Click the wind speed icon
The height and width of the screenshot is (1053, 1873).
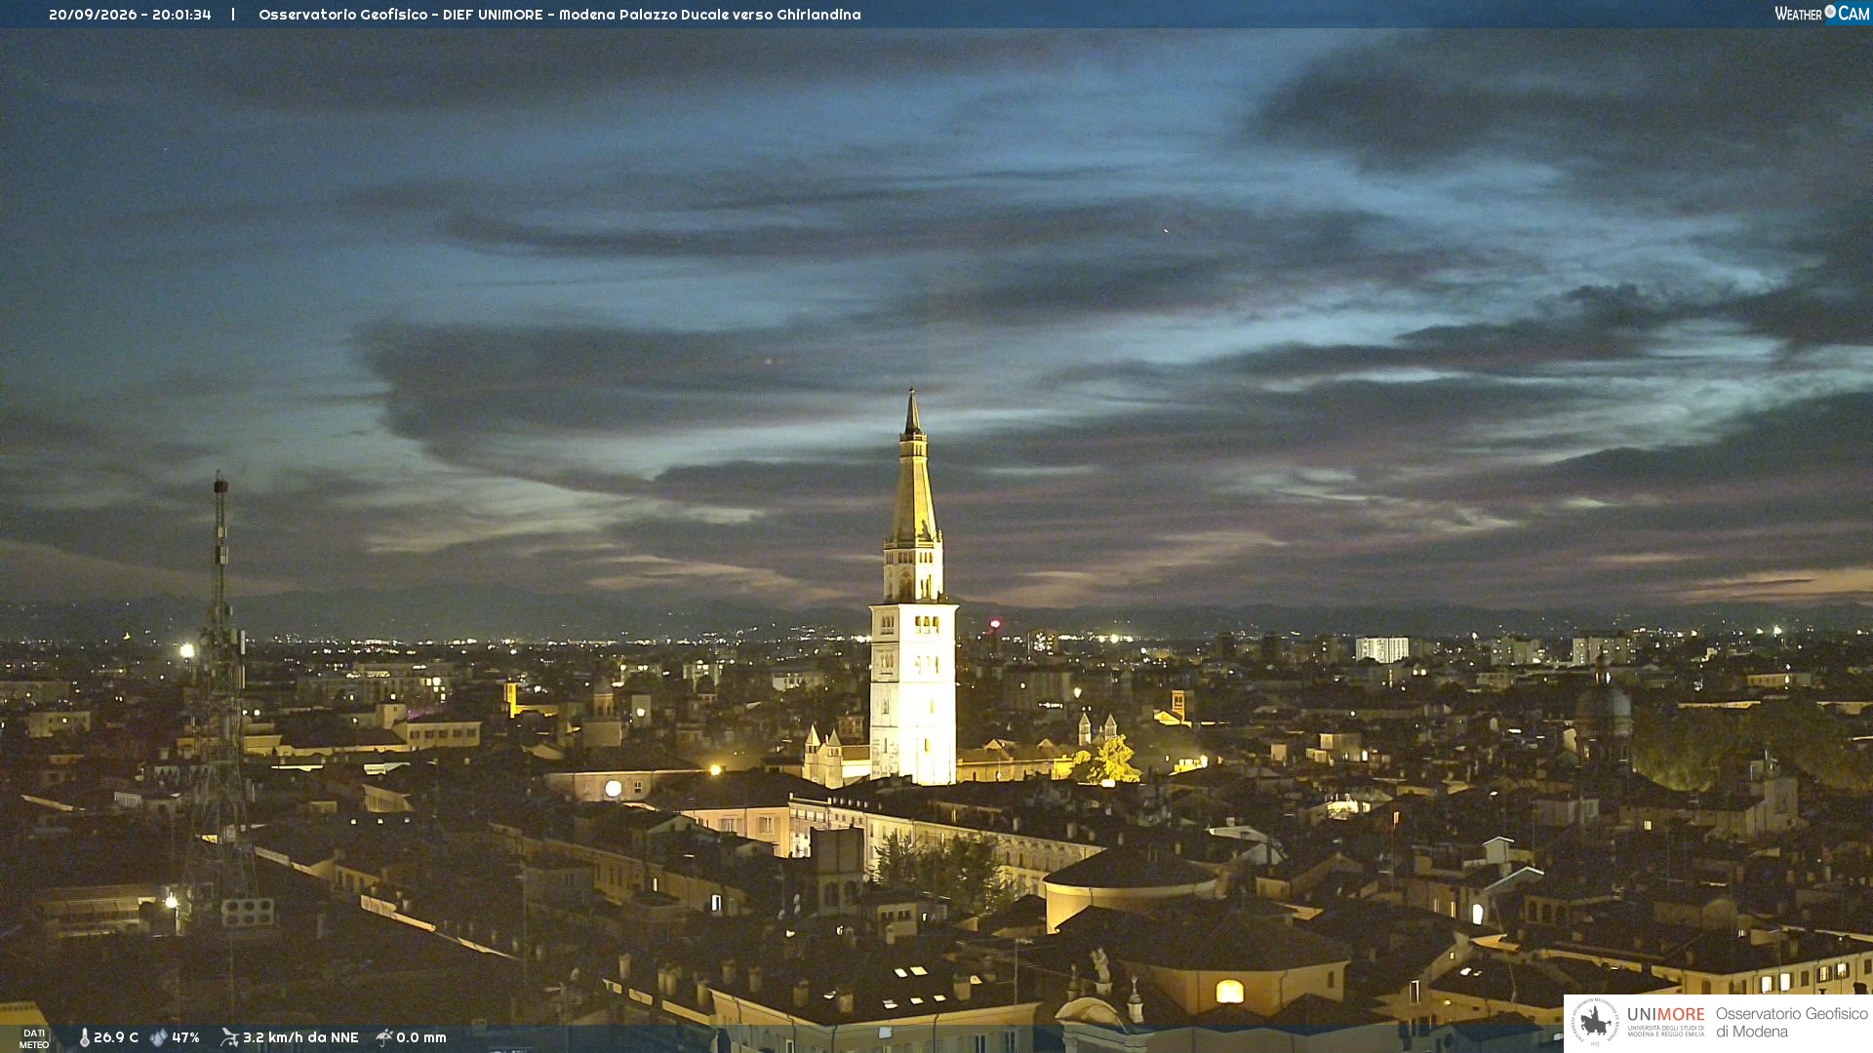[229, 1037]
